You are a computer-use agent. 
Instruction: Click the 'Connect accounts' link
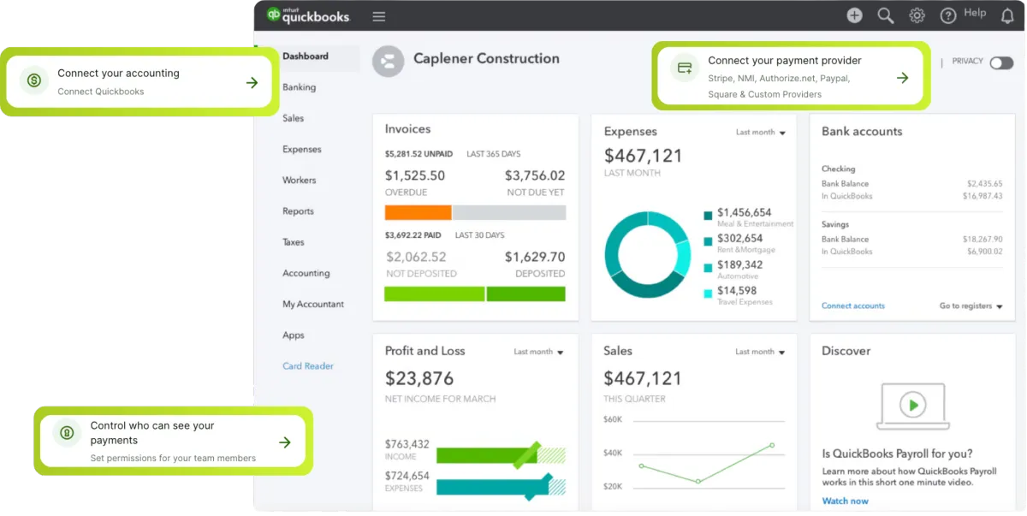852,306
